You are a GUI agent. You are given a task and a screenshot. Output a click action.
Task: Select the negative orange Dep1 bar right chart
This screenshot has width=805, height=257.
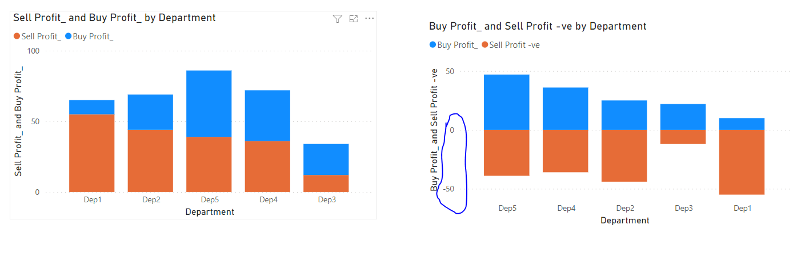pyautogui.click(x=742, y=162)
